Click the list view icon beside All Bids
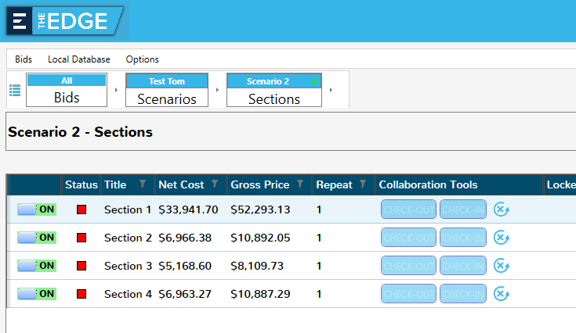 (15, 90)
